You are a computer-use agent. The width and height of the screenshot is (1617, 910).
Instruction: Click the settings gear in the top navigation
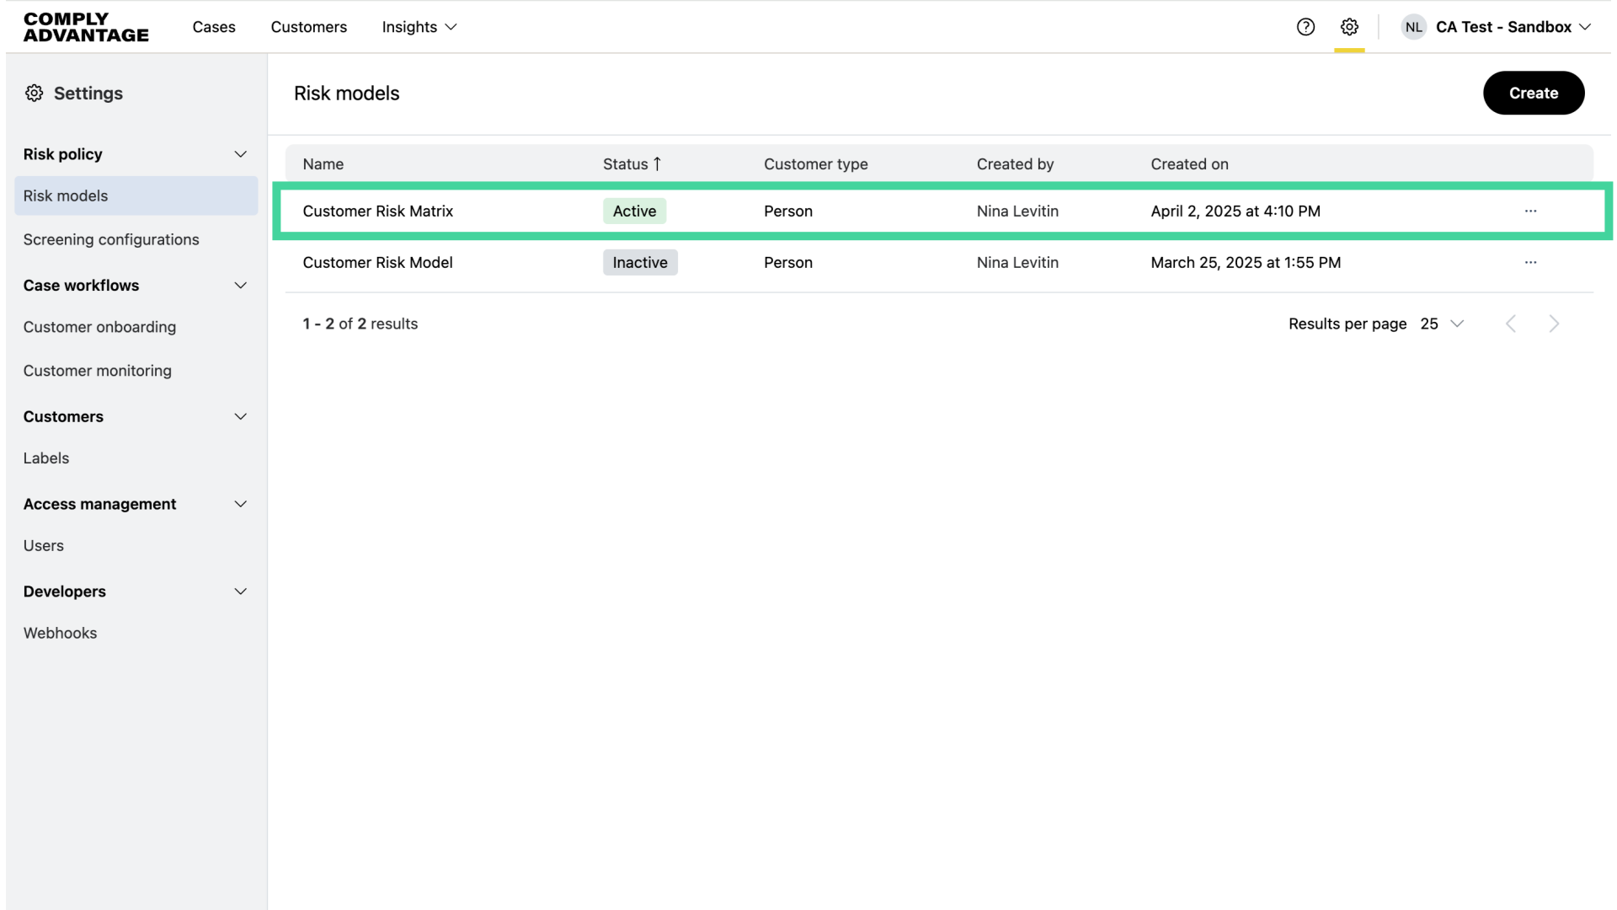pyautogui.click(x=1349, y=26)
